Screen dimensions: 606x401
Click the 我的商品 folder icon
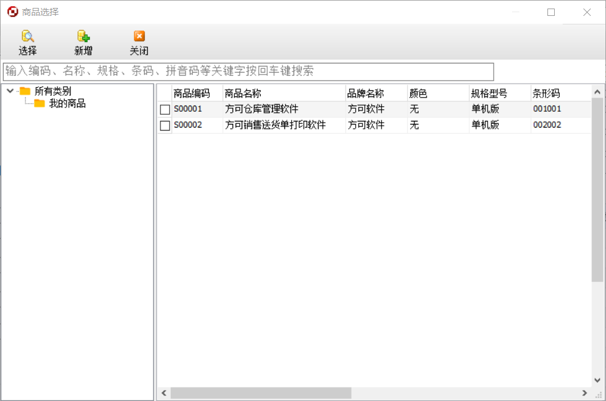tap(40, 104)
